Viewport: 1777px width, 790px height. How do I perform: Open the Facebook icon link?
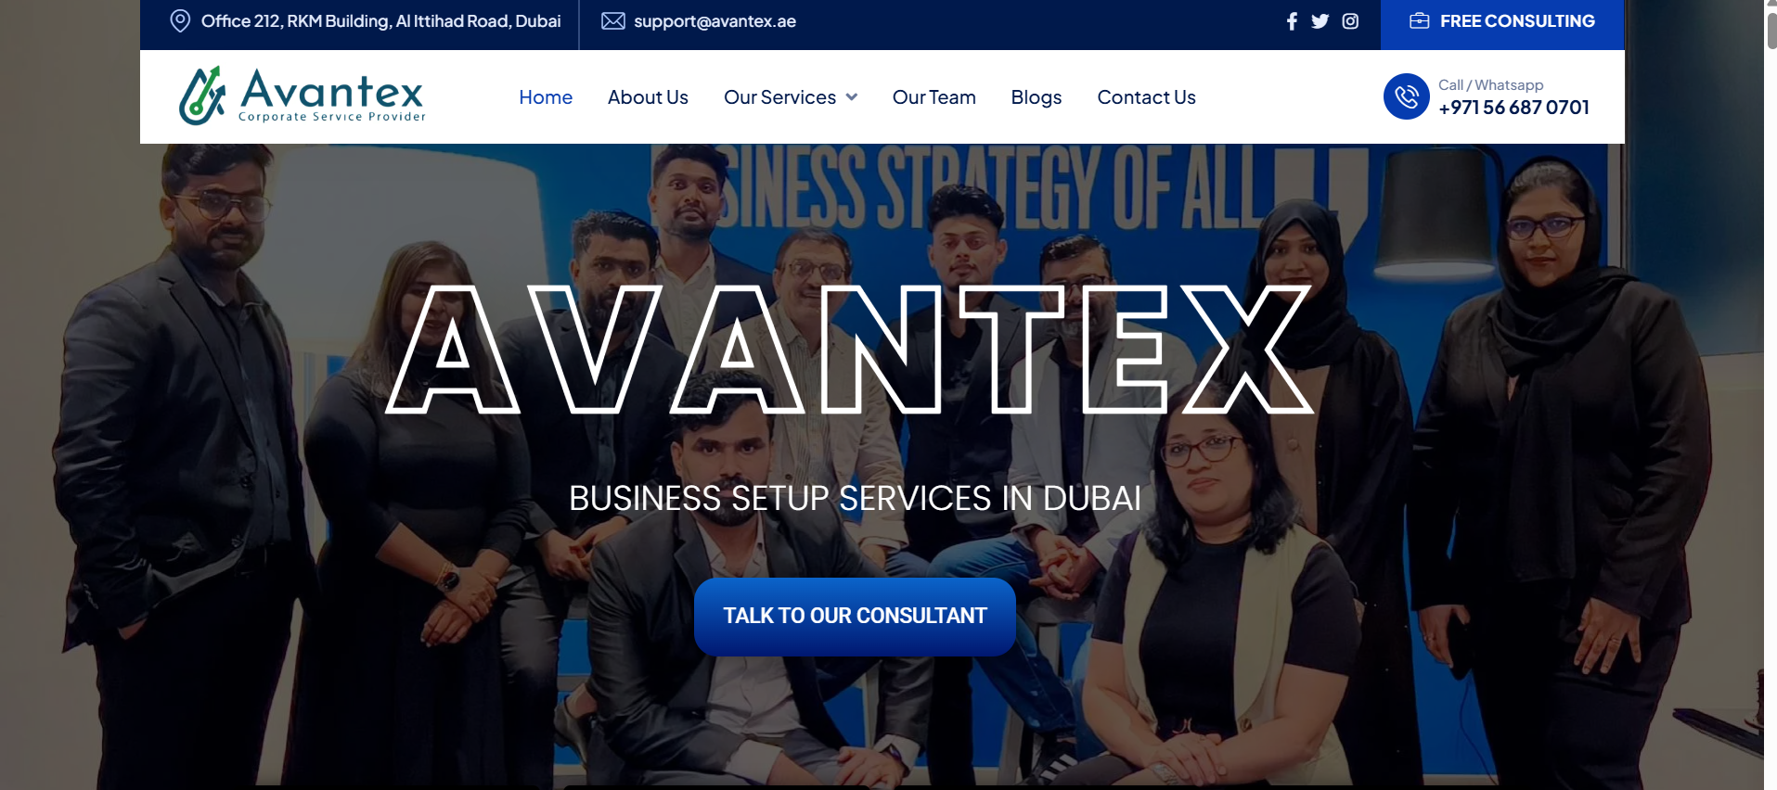pos(1292,21)
